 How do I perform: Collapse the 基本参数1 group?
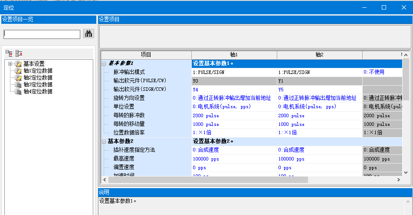pos(104,64)
